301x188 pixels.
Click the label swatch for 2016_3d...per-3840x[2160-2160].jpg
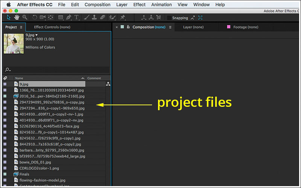pyautogui.click(x=5, y=96)
